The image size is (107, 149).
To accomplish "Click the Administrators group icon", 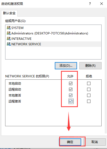I will 9,33.
